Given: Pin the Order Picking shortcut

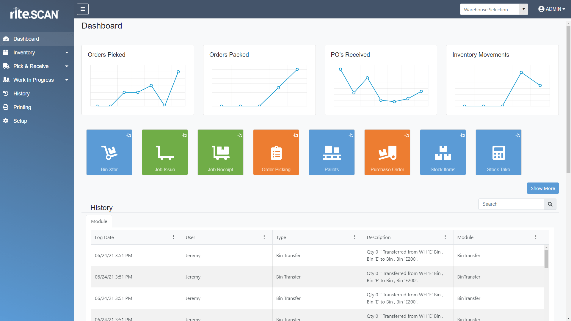Looking at the screenshot, I should (x=296, y=135).
